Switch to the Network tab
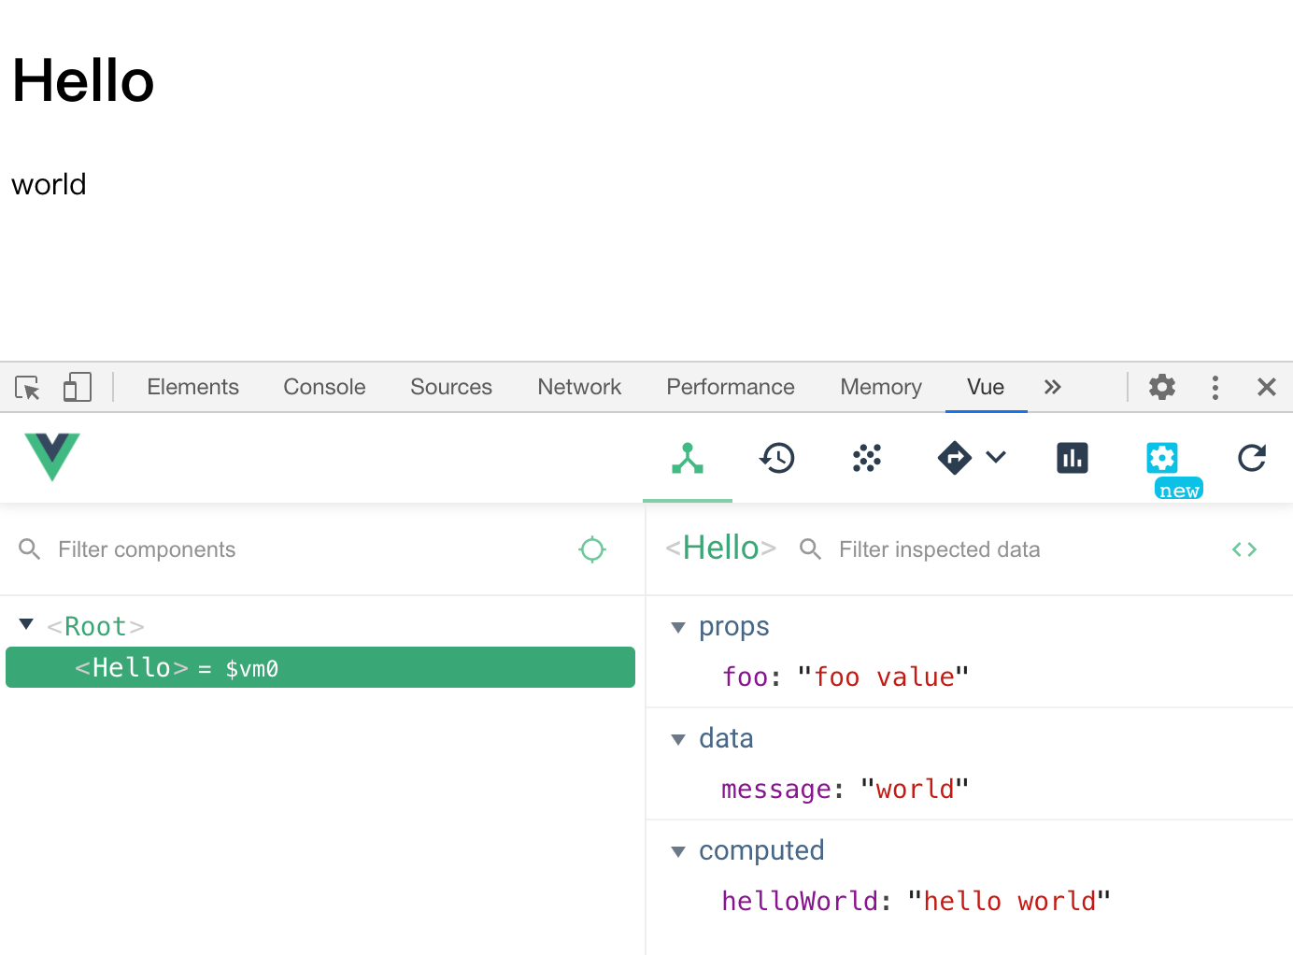This screenshot has width=1293, height=955. coord(579,387)
